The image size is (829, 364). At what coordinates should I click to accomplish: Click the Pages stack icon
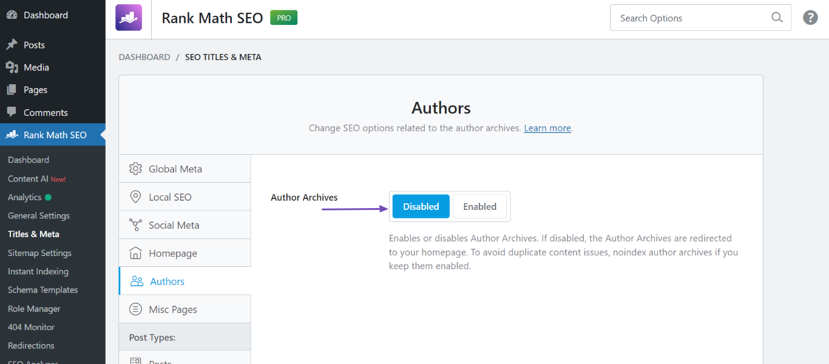[x=12, y=90]
